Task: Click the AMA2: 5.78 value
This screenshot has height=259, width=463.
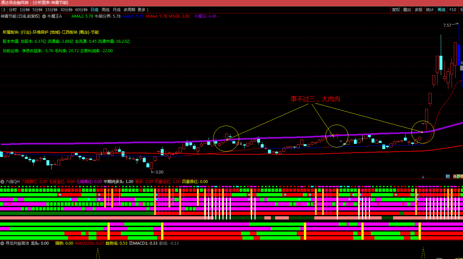Action: [82, 16]
